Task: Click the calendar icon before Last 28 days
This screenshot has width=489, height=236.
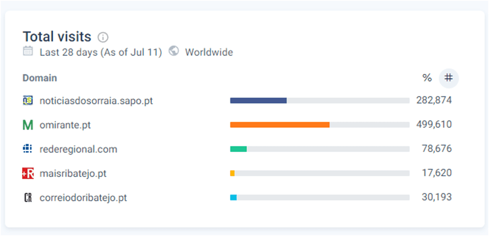Action: pyautogui.click(x=28, y=51)
